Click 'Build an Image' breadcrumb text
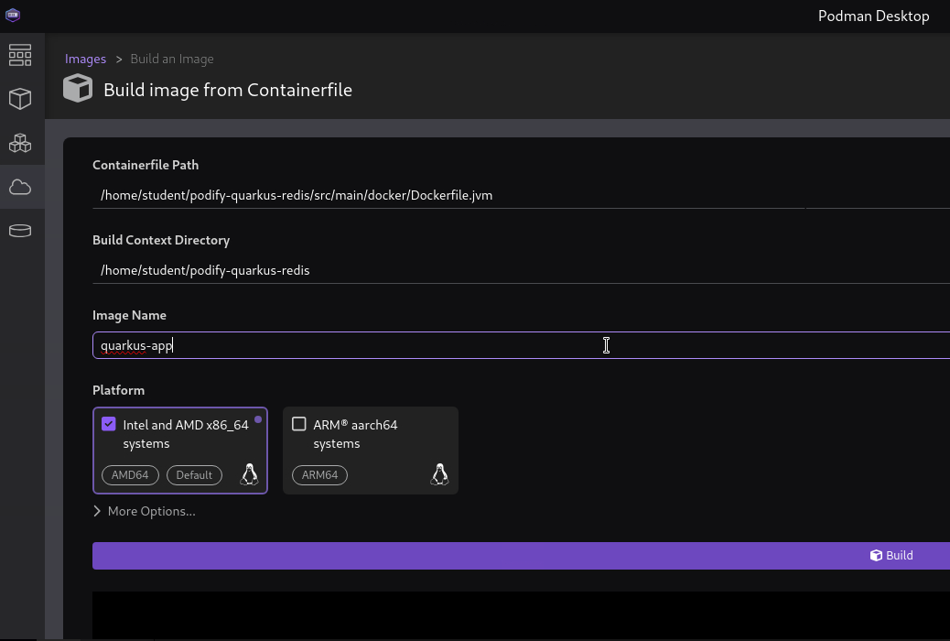950x641 pixels. 172,59
